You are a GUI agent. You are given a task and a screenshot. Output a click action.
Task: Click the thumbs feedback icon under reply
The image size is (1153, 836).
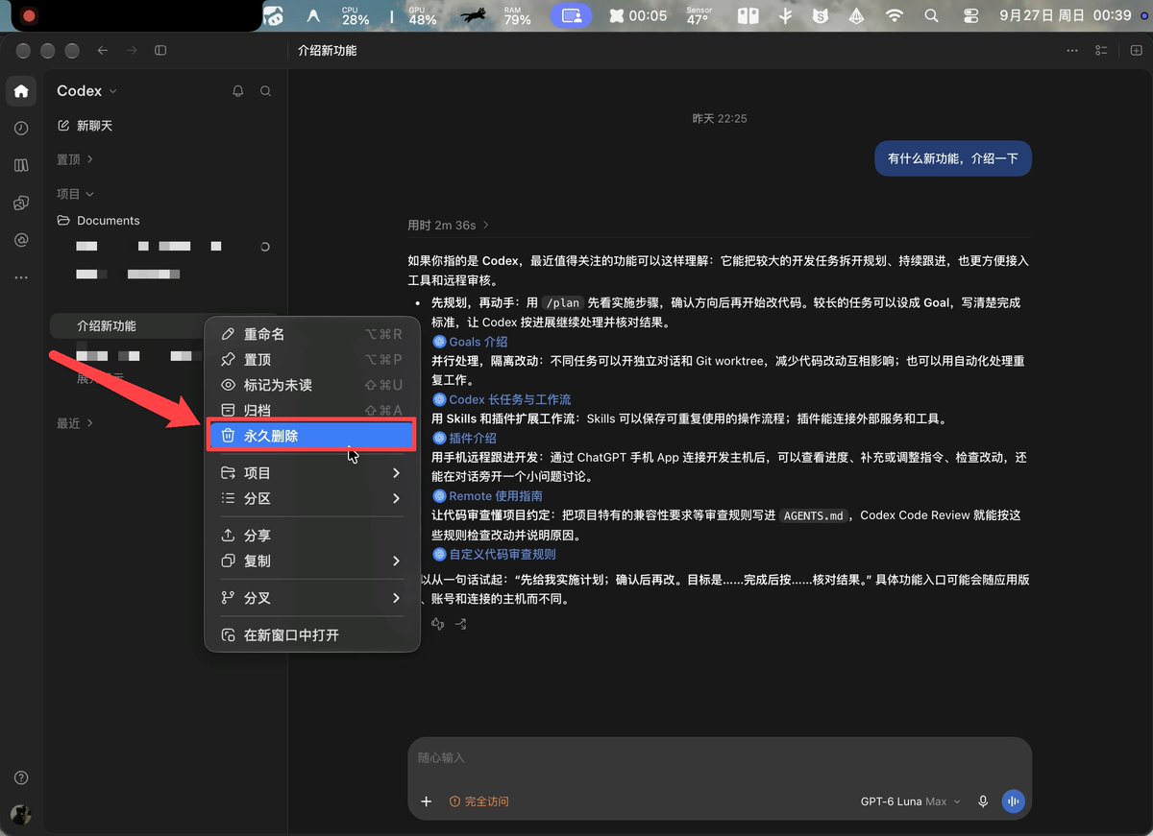(x=438, y=624)
